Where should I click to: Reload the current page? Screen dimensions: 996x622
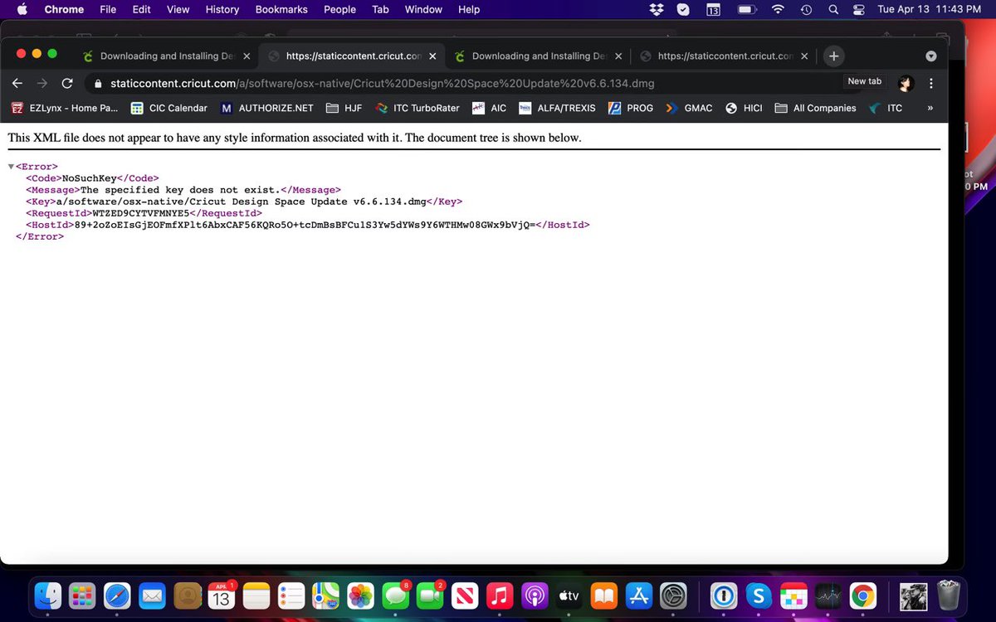(67, 83)
